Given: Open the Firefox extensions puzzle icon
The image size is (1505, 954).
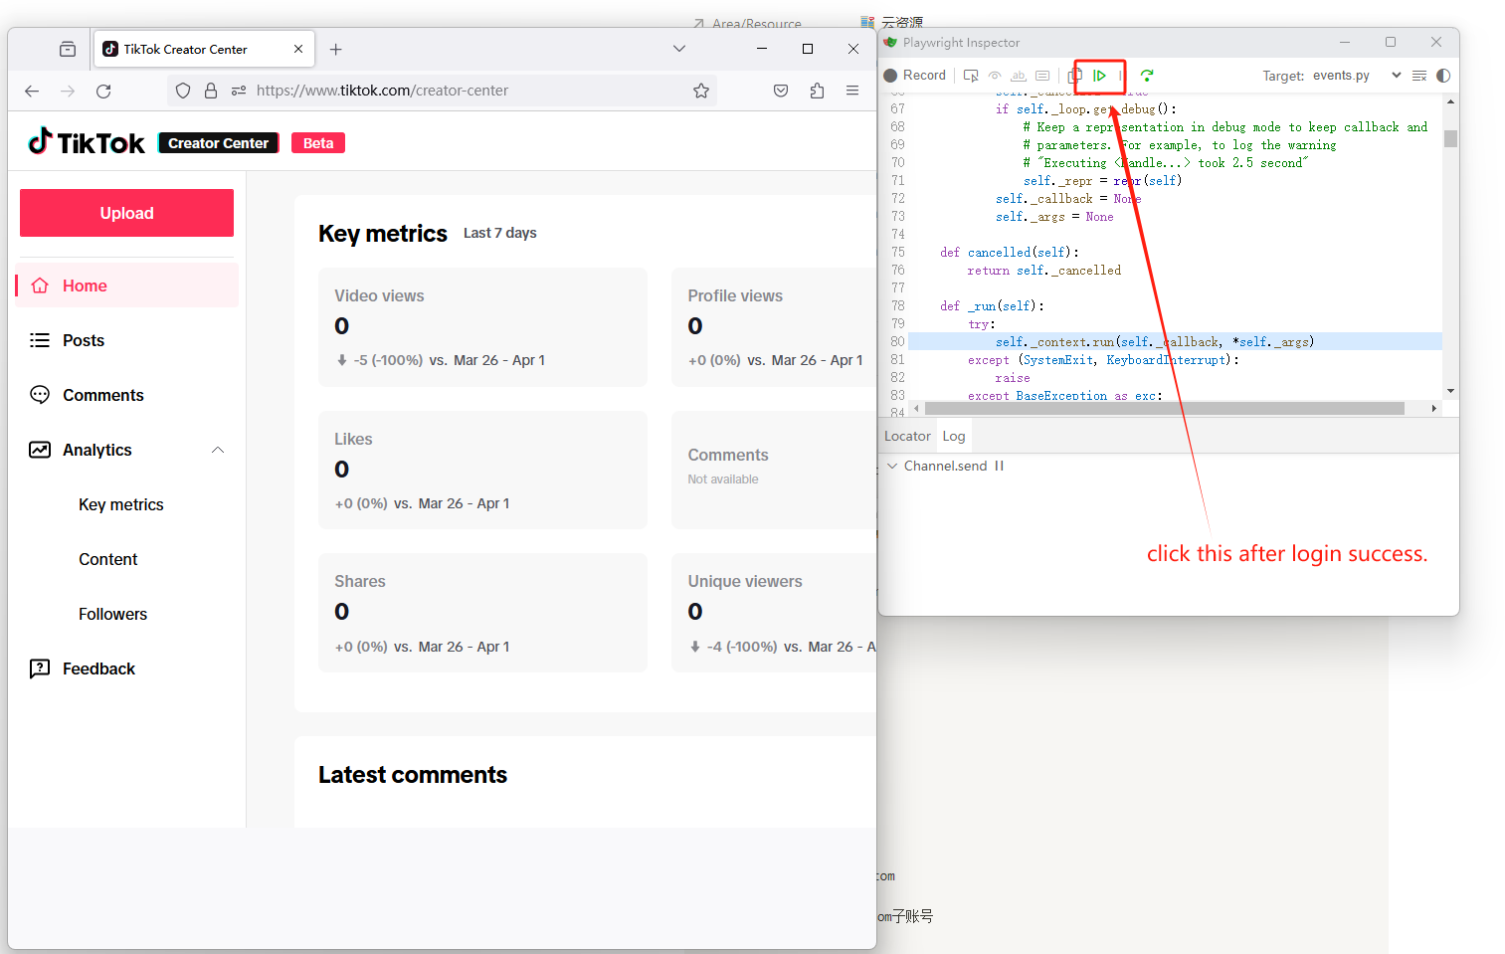Looking at the screenshot, I should coord(817,91).
